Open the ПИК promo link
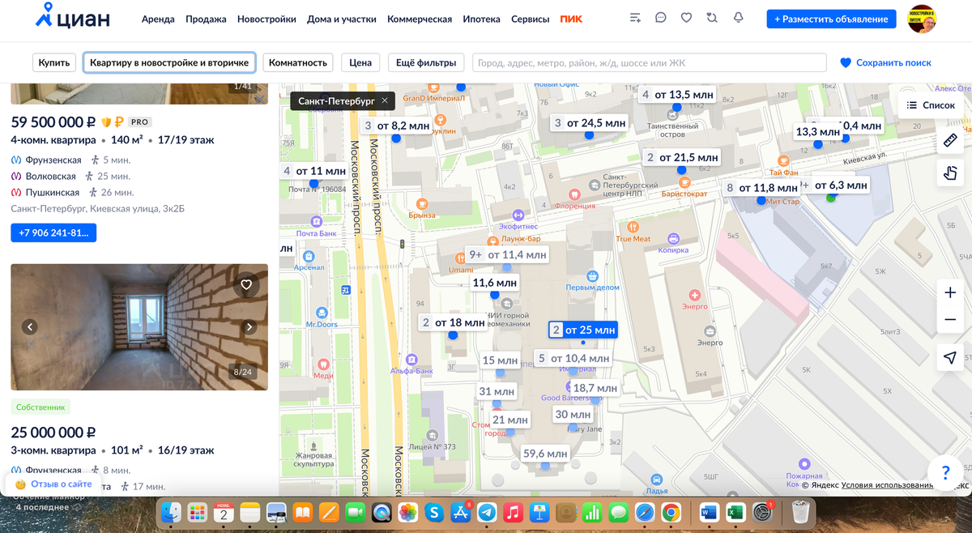The width and height of the screenshot is (972, 533). pyautogui.click(x=571, y=19)
